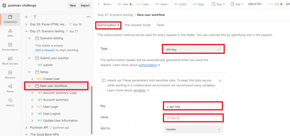Collapse The Good Bank APIs collection
This screenshot has width=290, height=136.
click(x=26, y=134)
